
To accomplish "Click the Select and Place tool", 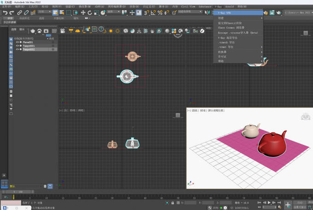I will pyautogui.click(x=103, y=12).
